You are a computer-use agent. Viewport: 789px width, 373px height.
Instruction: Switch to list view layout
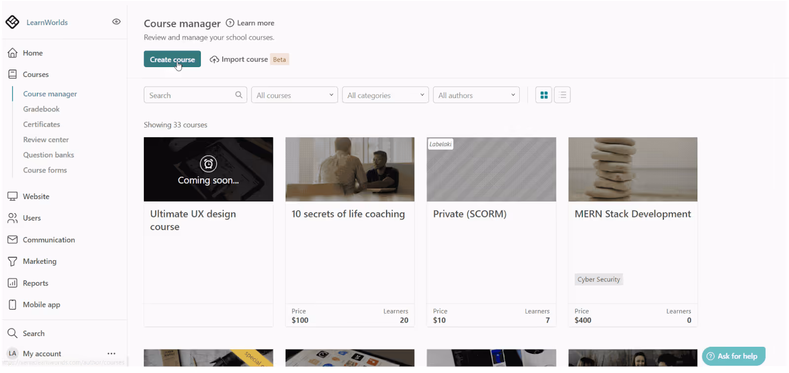[562, 95]
